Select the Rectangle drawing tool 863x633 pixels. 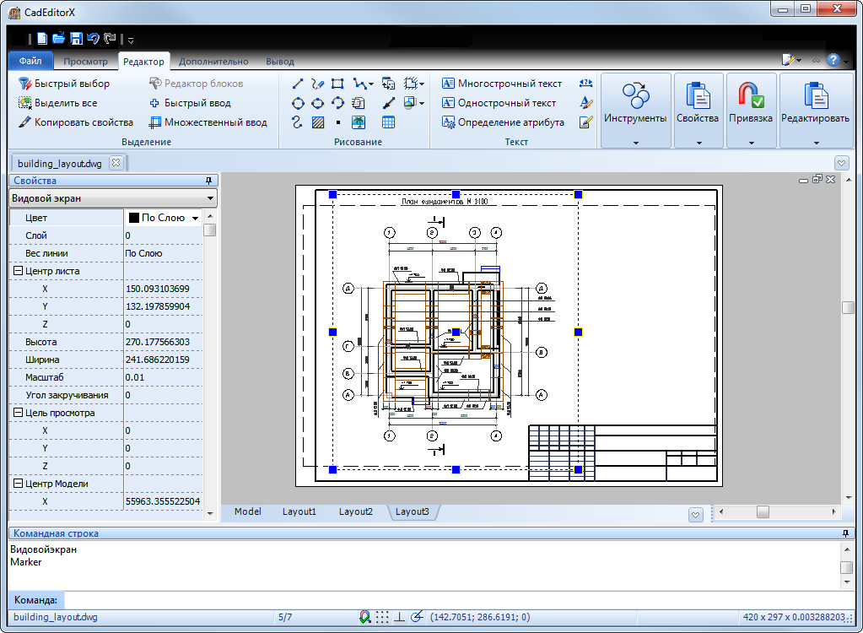pos(337,84)
